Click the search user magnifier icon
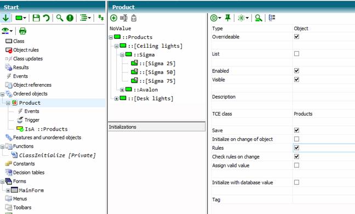 259,18
